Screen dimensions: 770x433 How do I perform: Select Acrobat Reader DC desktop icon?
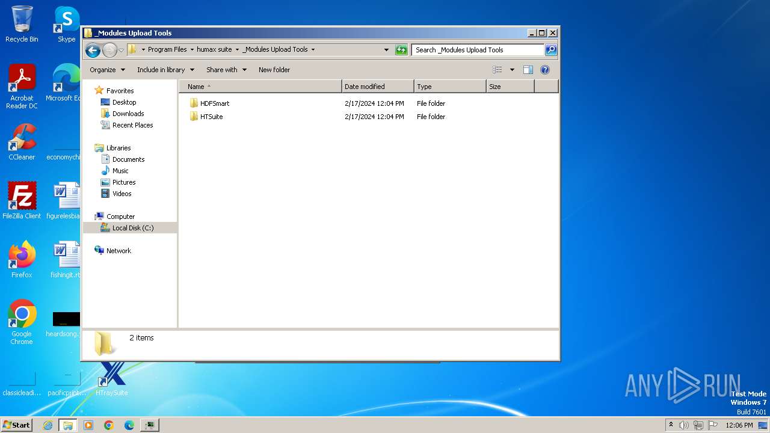(22, 87)
